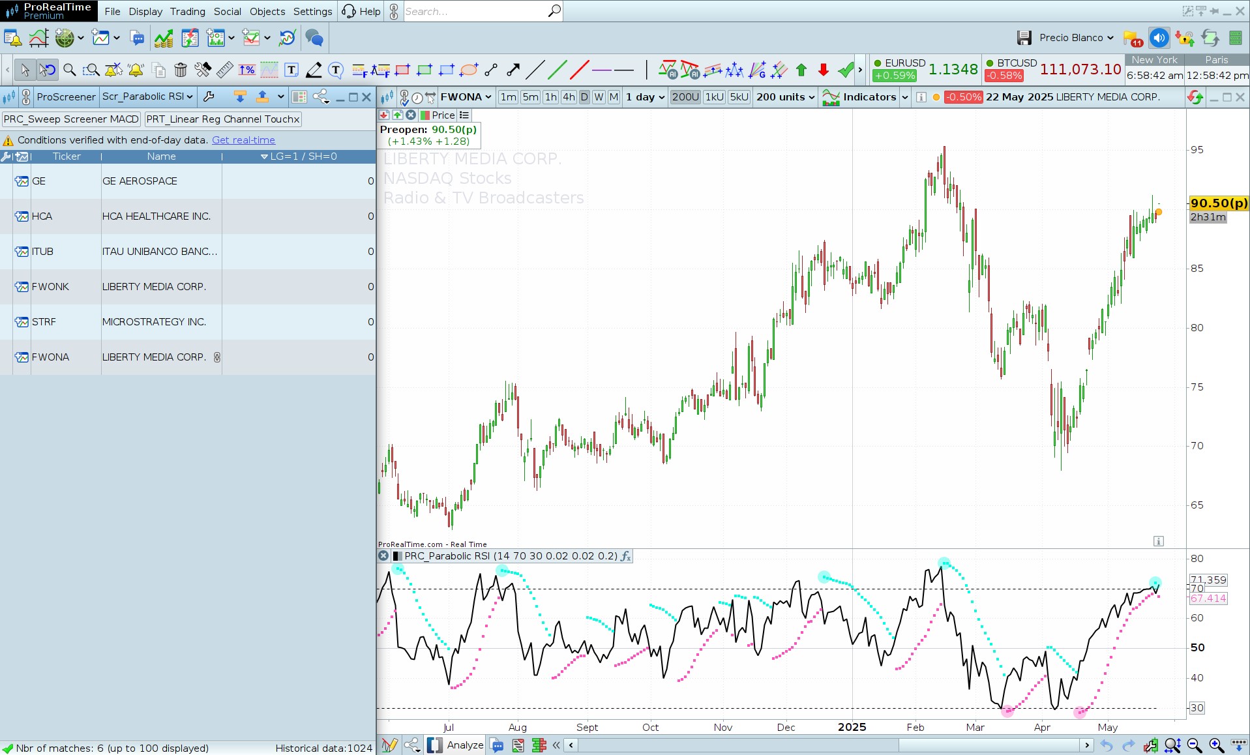This screenshot has width=1250, height=755.
Task: Toggle the 200U units button
Action: [685, 97]
